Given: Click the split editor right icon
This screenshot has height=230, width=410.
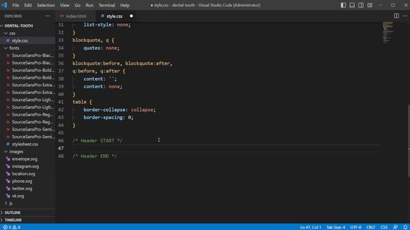Looking at the screenshot, I should pyautogui.click(x=397, y=16).
